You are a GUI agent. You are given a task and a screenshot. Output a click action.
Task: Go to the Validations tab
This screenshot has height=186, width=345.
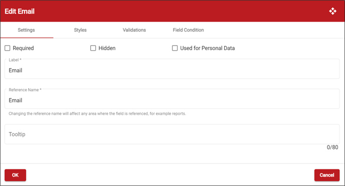coord(134,30)
